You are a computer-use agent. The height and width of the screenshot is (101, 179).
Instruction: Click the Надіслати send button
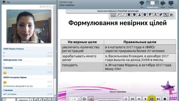[23, 100]
